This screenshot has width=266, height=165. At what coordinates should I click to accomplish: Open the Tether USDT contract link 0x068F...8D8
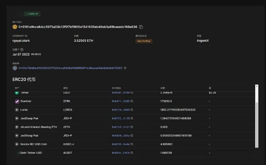point(121,93)
